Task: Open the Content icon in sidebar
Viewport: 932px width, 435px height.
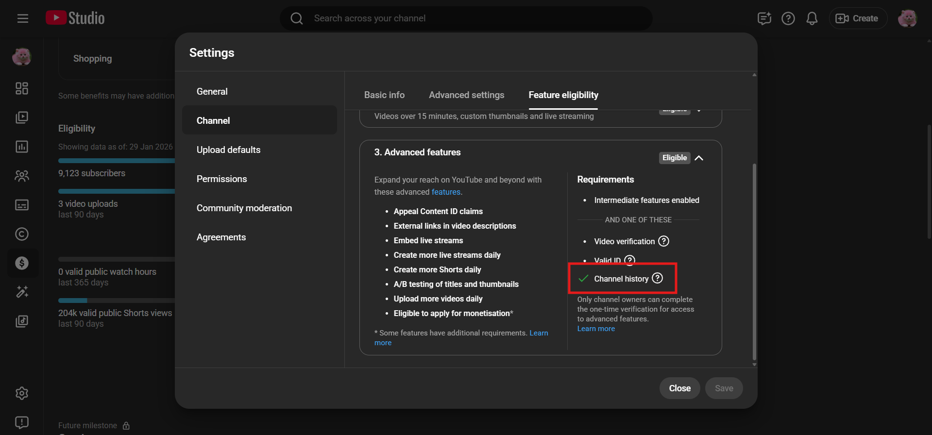Action: (x=22, y=117)
